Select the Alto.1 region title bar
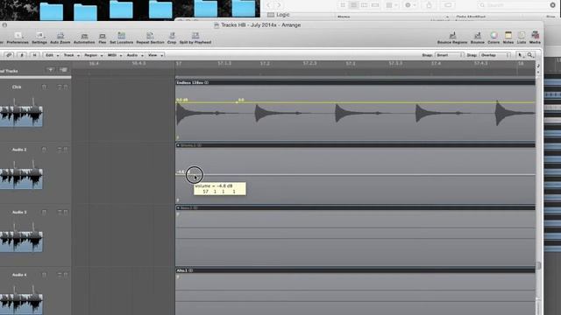The height and width of the screenshot is (315, 561). [355, 270]
